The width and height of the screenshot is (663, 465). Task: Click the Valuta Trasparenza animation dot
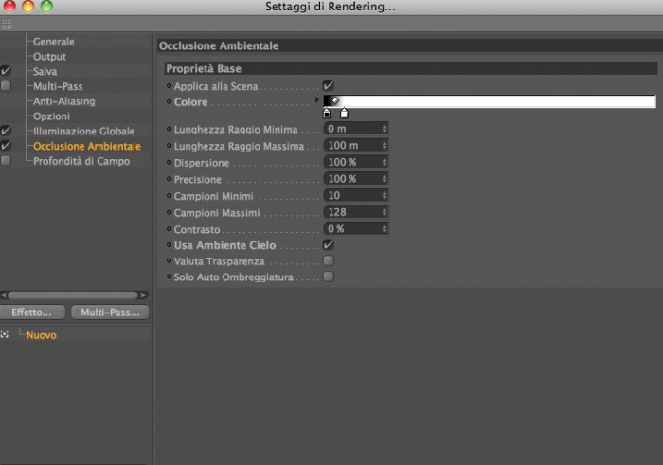tap(170, 260)
